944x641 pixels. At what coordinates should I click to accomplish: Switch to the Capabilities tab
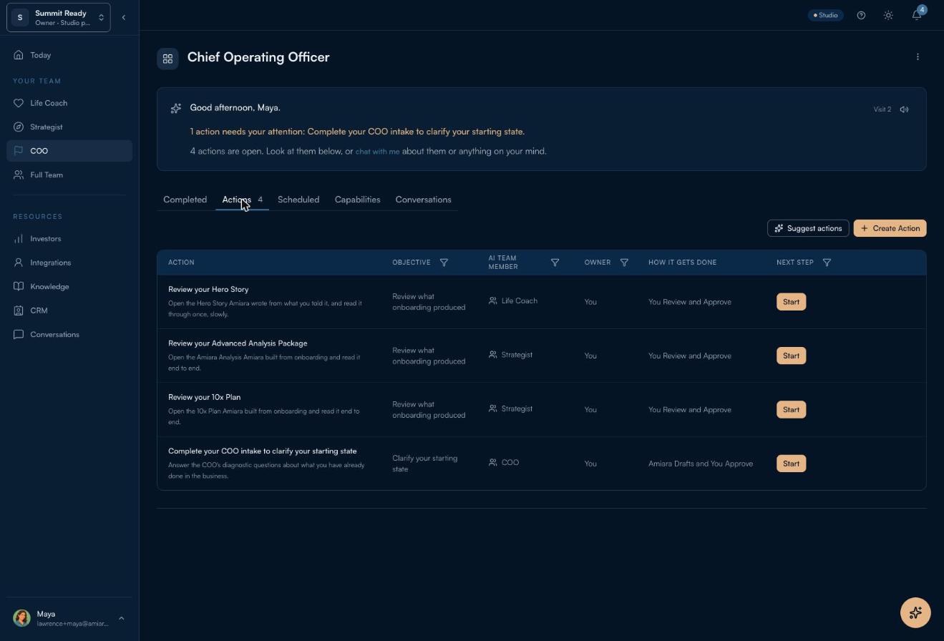[x=357, y=200]
